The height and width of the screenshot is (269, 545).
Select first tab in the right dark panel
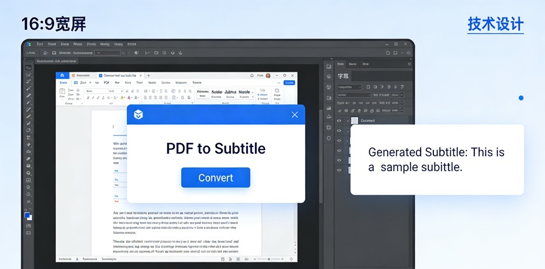pos(340,64)
